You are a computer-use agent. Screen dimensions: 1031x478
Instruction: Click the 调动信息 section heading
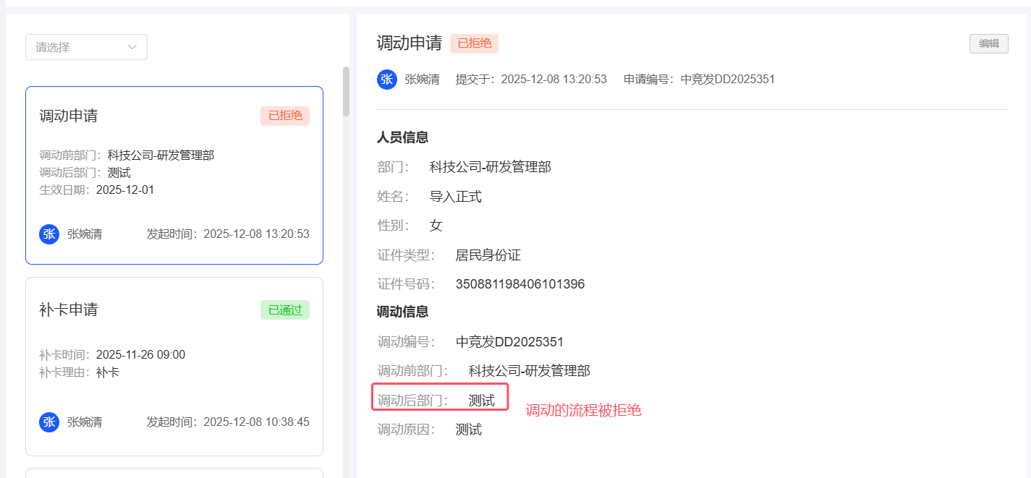[403, 312]
